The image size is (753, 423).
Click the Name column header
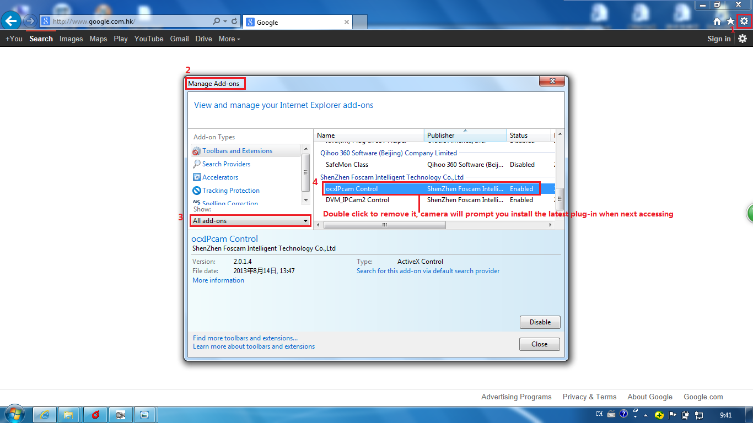click(369, 135)
